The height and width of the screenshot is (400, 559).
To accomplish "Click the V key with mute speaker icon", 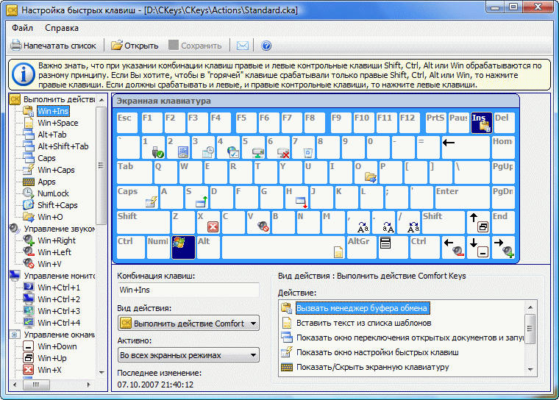I will click(x=258, y=223).
